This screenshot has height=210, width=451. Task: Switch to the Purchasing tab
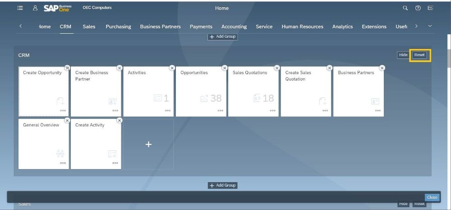click(118, 27)
